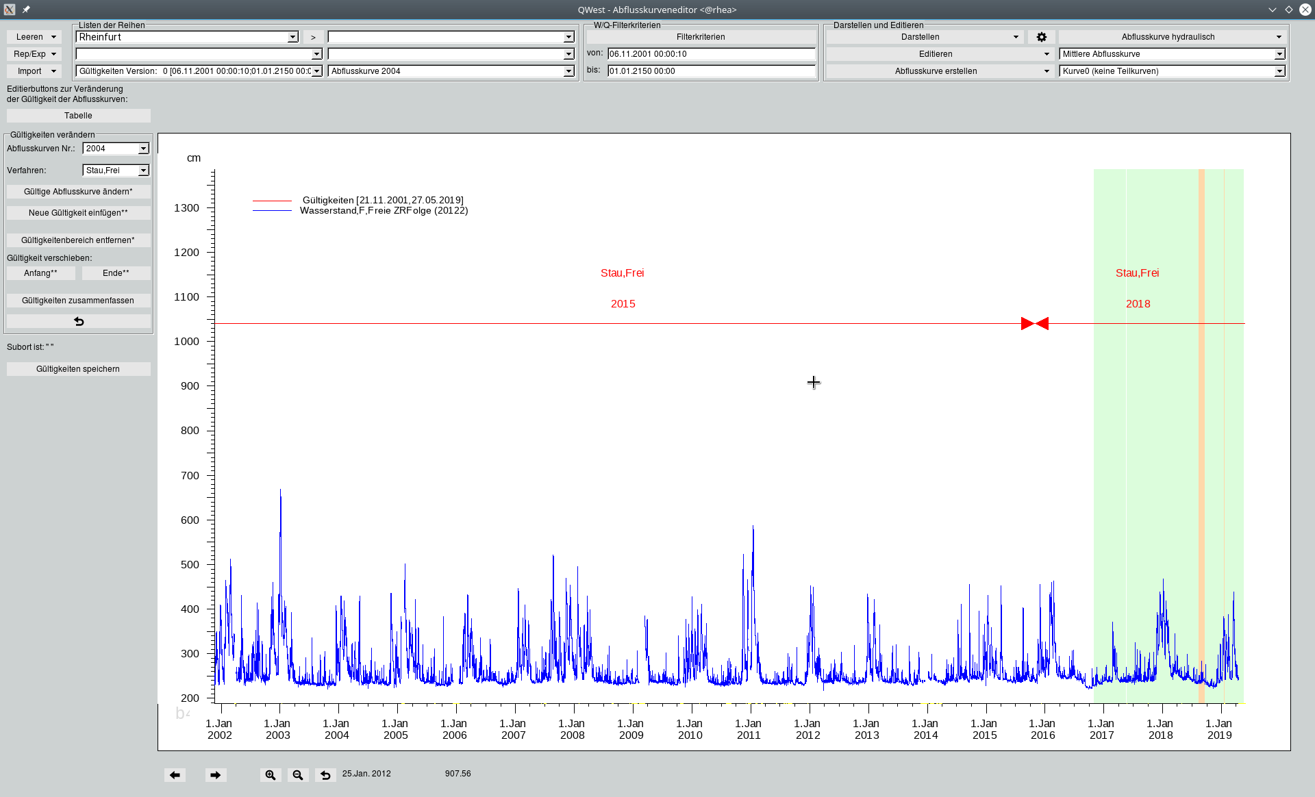Click undo arrow in Gültigkeiten panel
1315x797 pixels.
pyautogui.click(x=78, y=321)
